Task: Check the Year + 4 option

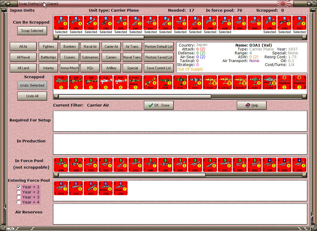Action: tap(18, 202)
